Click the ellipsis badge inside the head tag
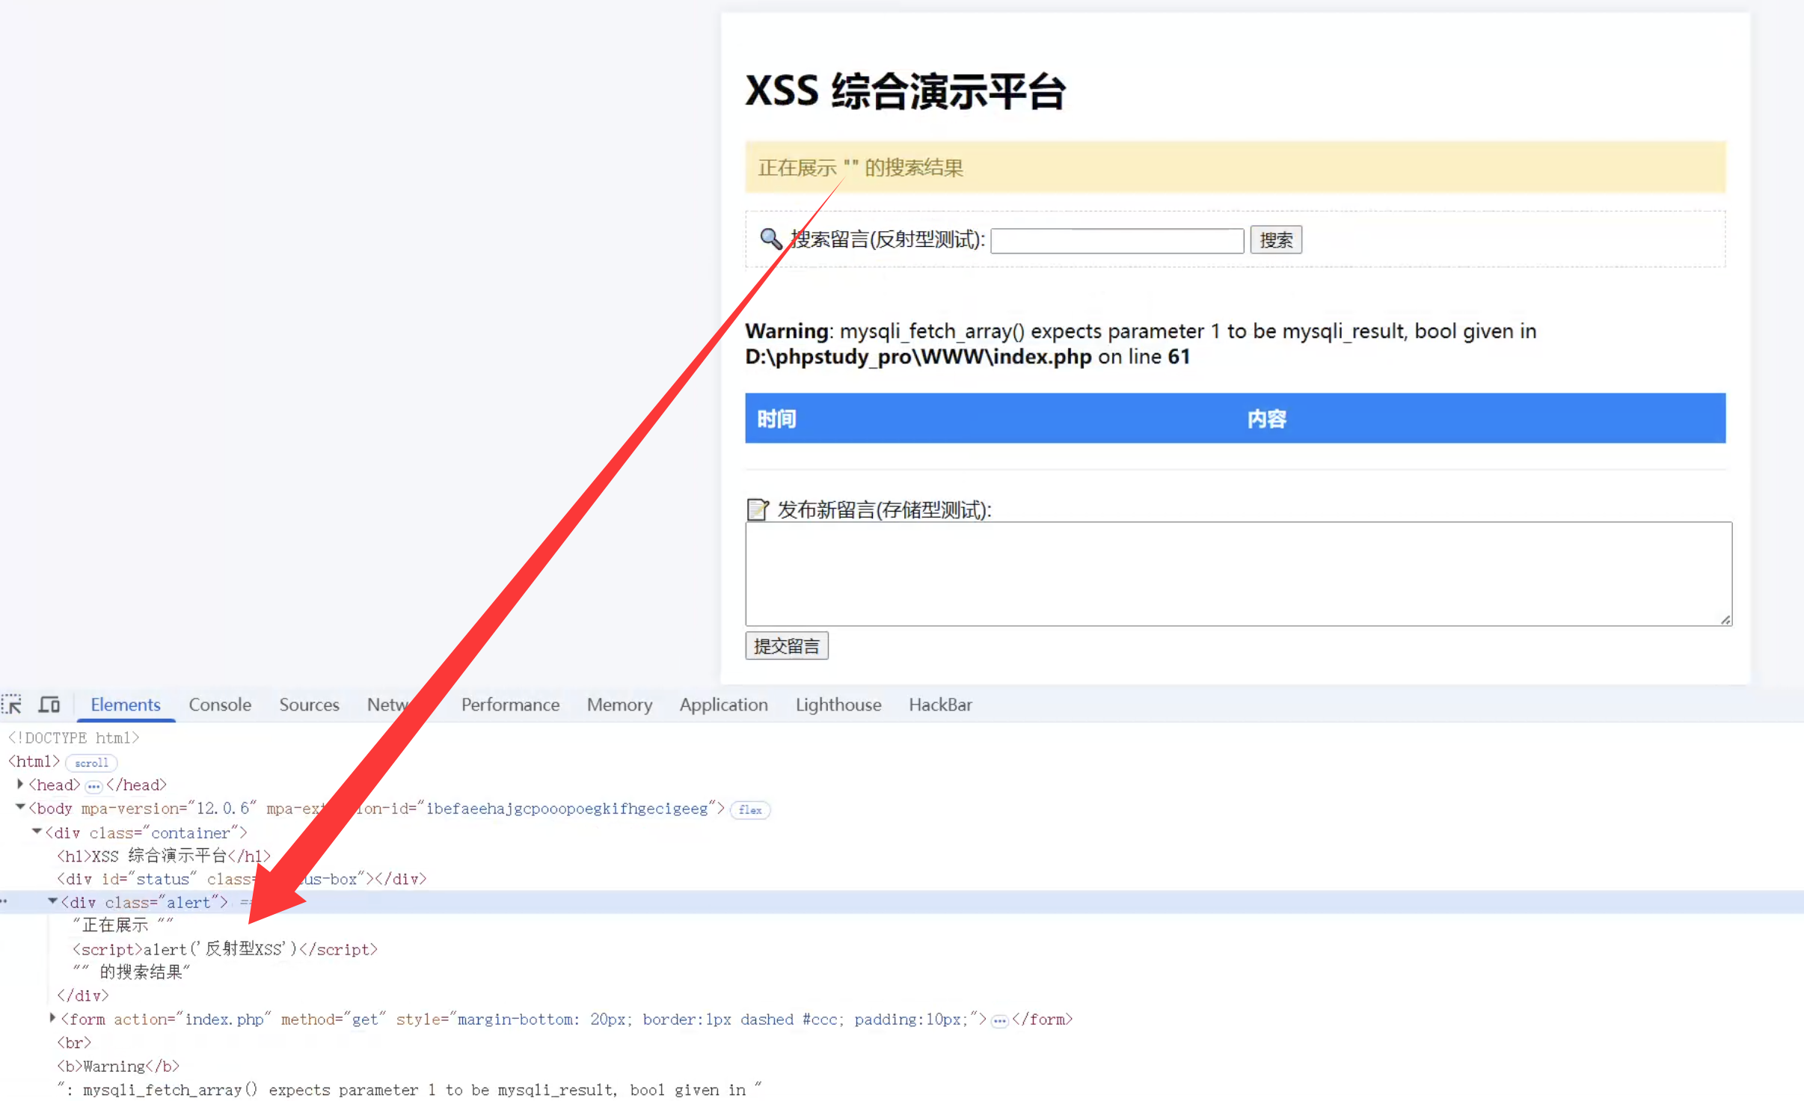The width and height of the screenshot is (1804, 1101). 93,786
